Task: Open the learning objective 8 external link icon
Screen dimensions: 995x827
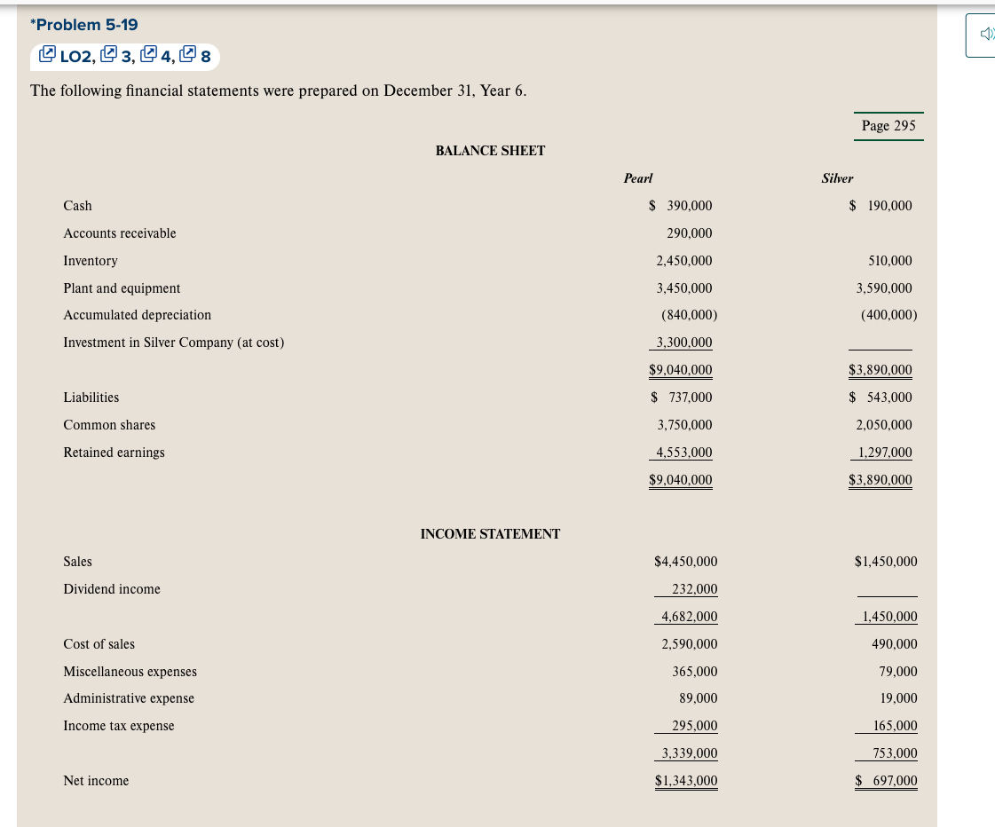Action: coord(187,55)
